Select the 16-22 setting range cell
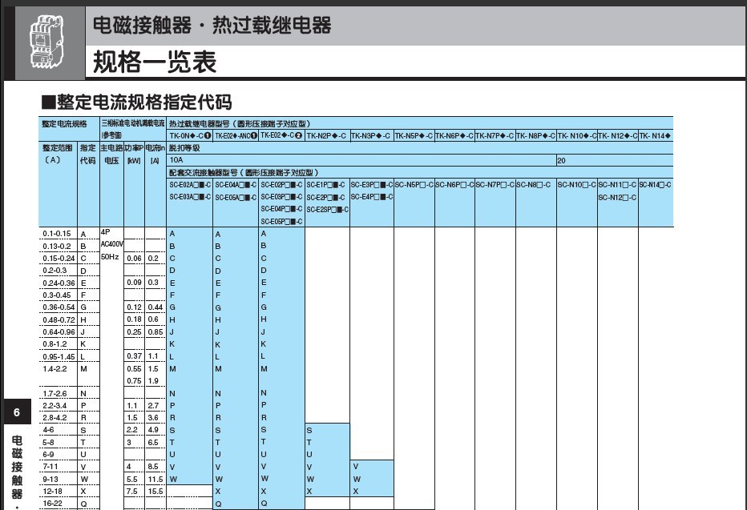This screenshot has height=510, width=747. click(x=53, y=504)
